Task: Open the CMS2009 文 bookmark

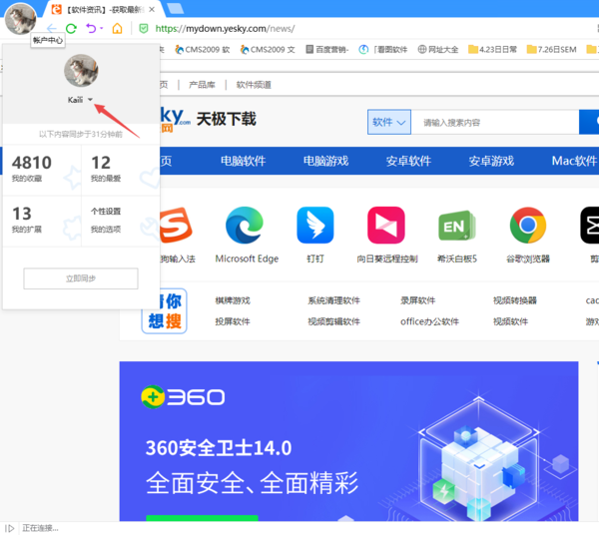Action: point(268,50)
